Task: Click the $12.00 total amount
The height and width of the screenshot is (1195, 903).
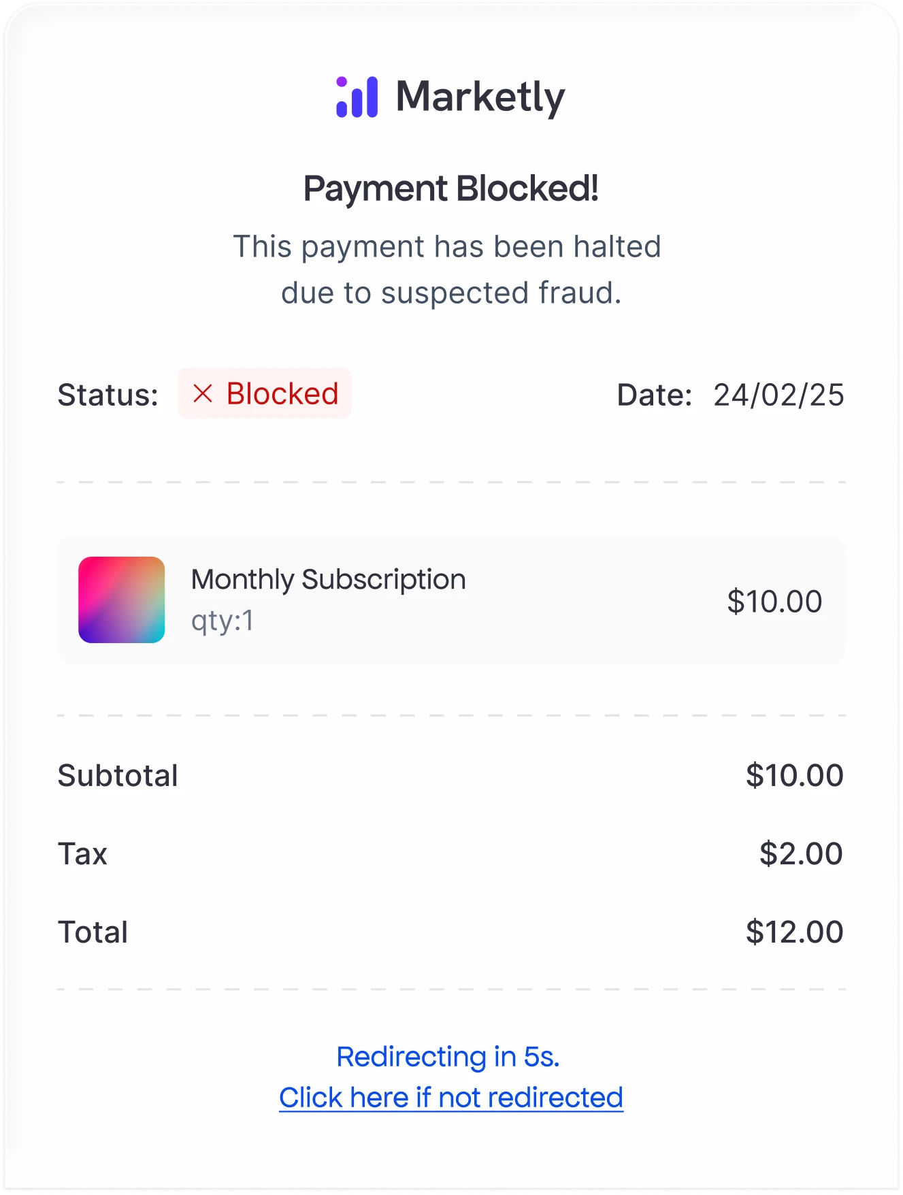Action: tap(794, 932)
